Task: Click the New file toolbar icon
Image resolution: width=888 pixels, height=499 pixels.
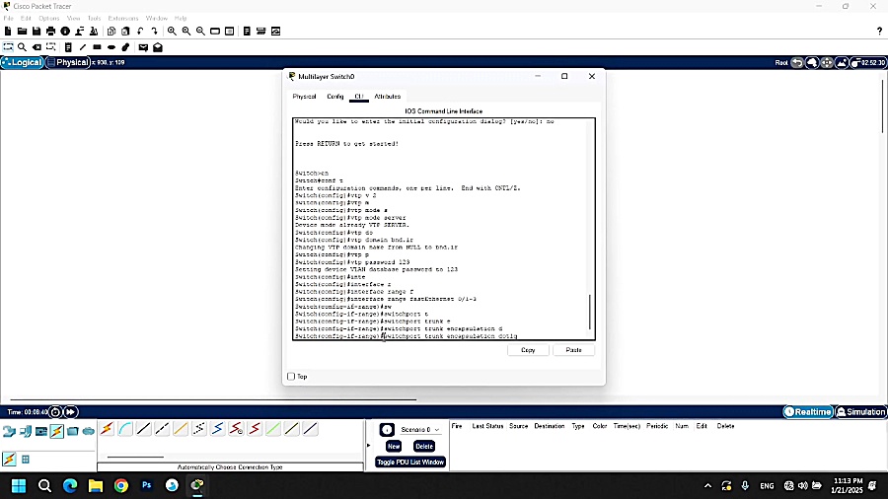Action: (x=8, y=32)
